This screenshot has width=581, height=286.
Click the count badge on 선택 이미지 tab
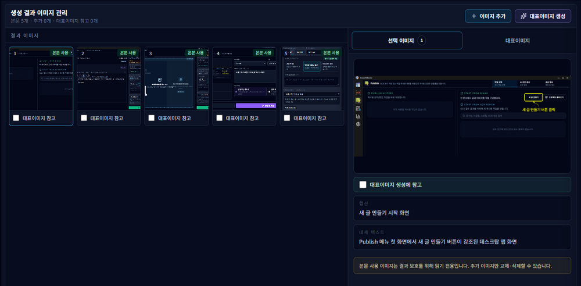coord(422,41)
